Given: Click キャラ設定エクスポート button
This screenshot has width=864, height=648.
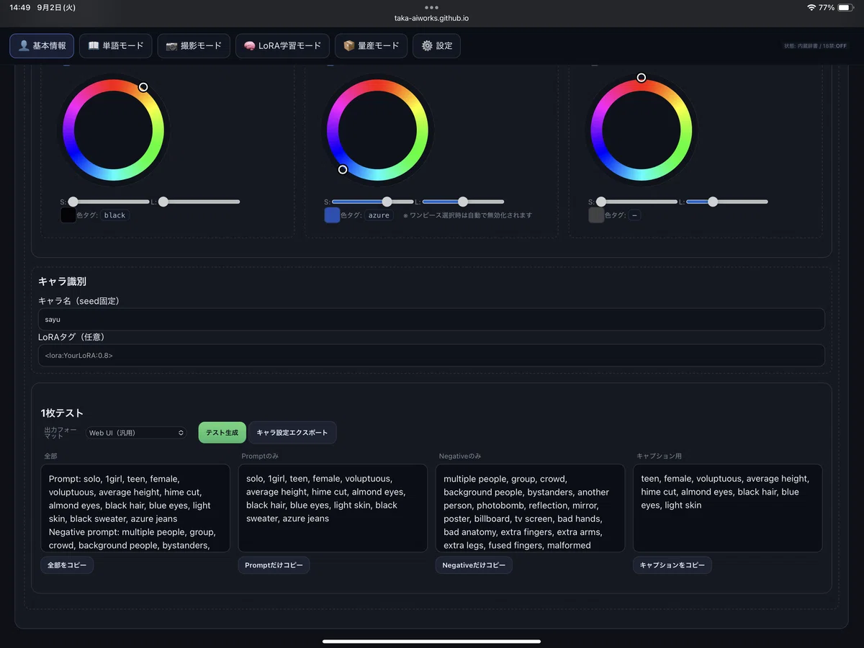Looking at the screenshot, I should [292, 433].
